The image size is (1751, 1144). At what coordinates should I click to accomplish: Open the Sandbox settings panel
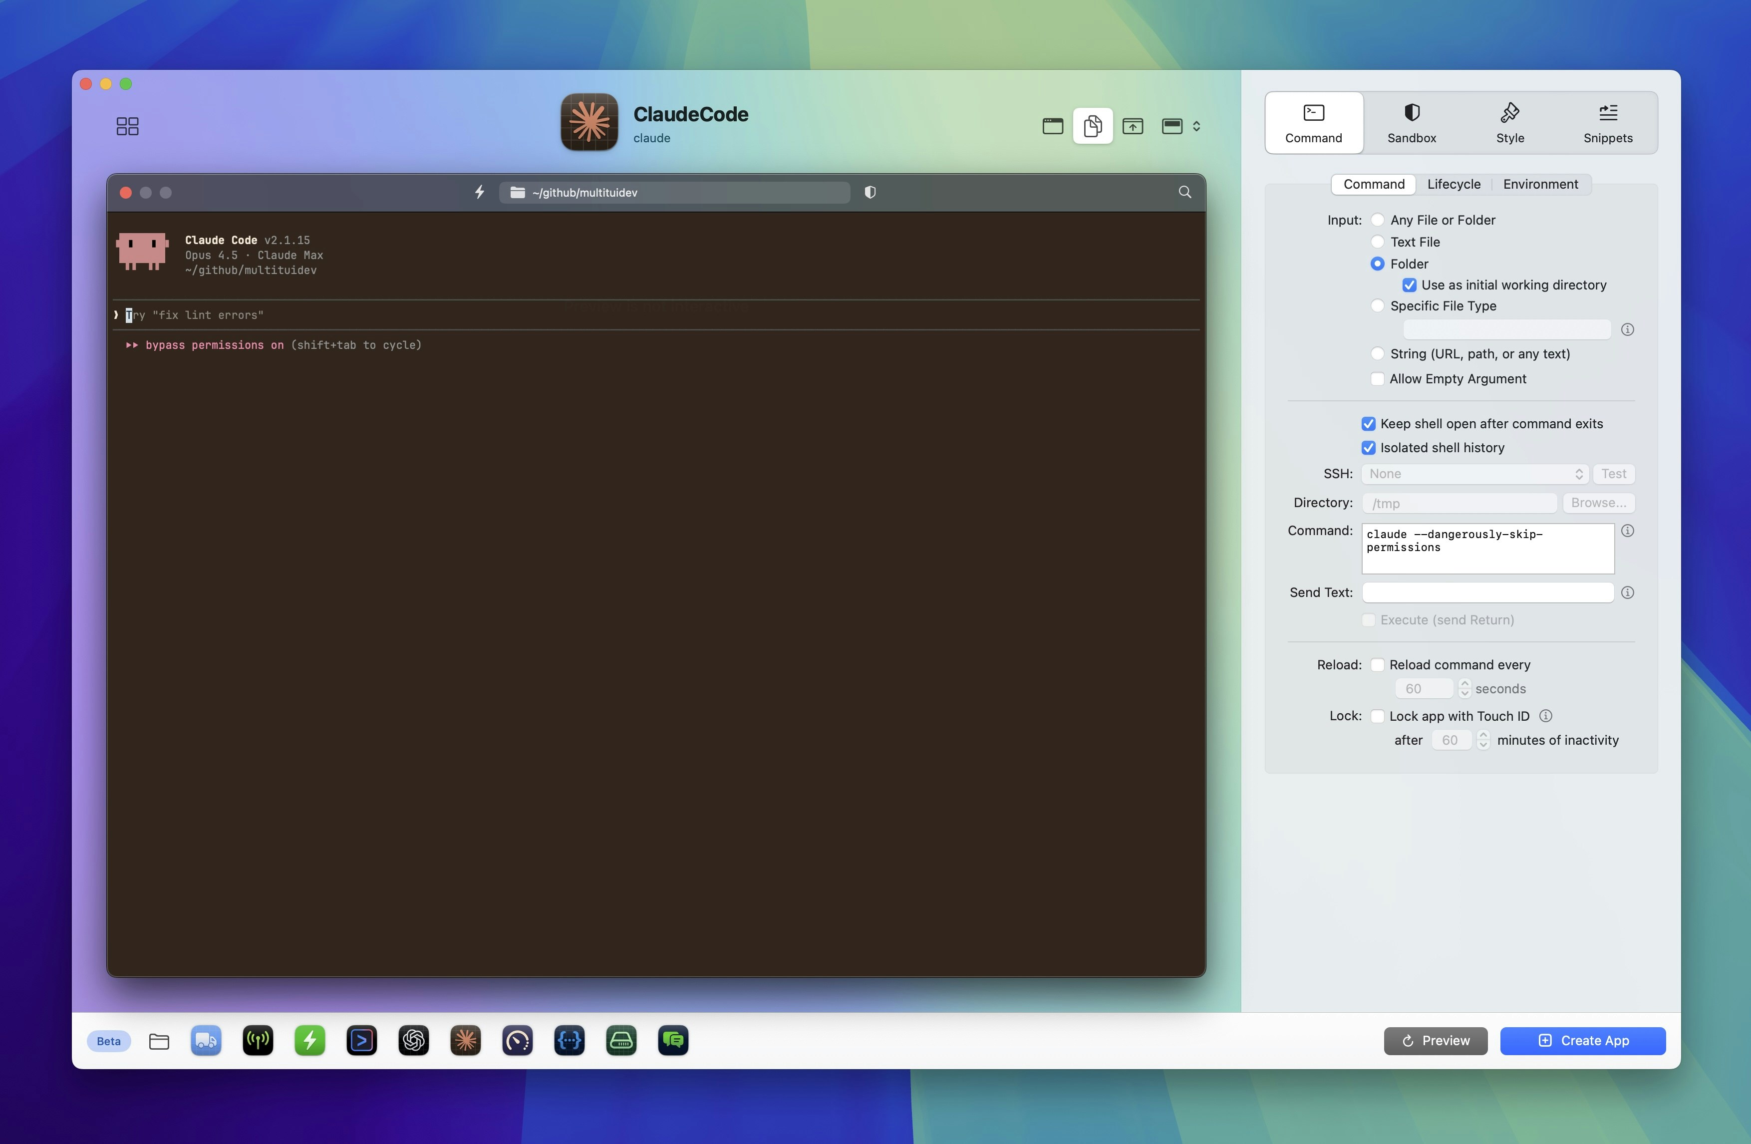[x=1412, y=122]
